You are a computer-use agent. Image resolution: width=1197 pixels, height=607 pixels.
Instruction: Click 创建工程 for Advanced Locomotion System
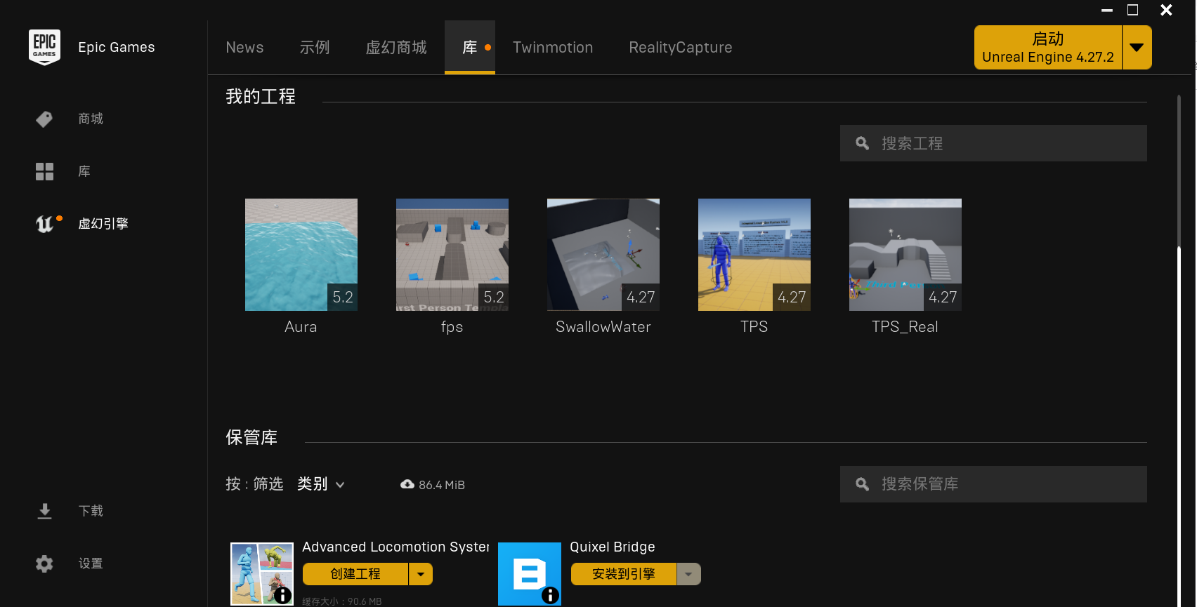coord(355,574)
